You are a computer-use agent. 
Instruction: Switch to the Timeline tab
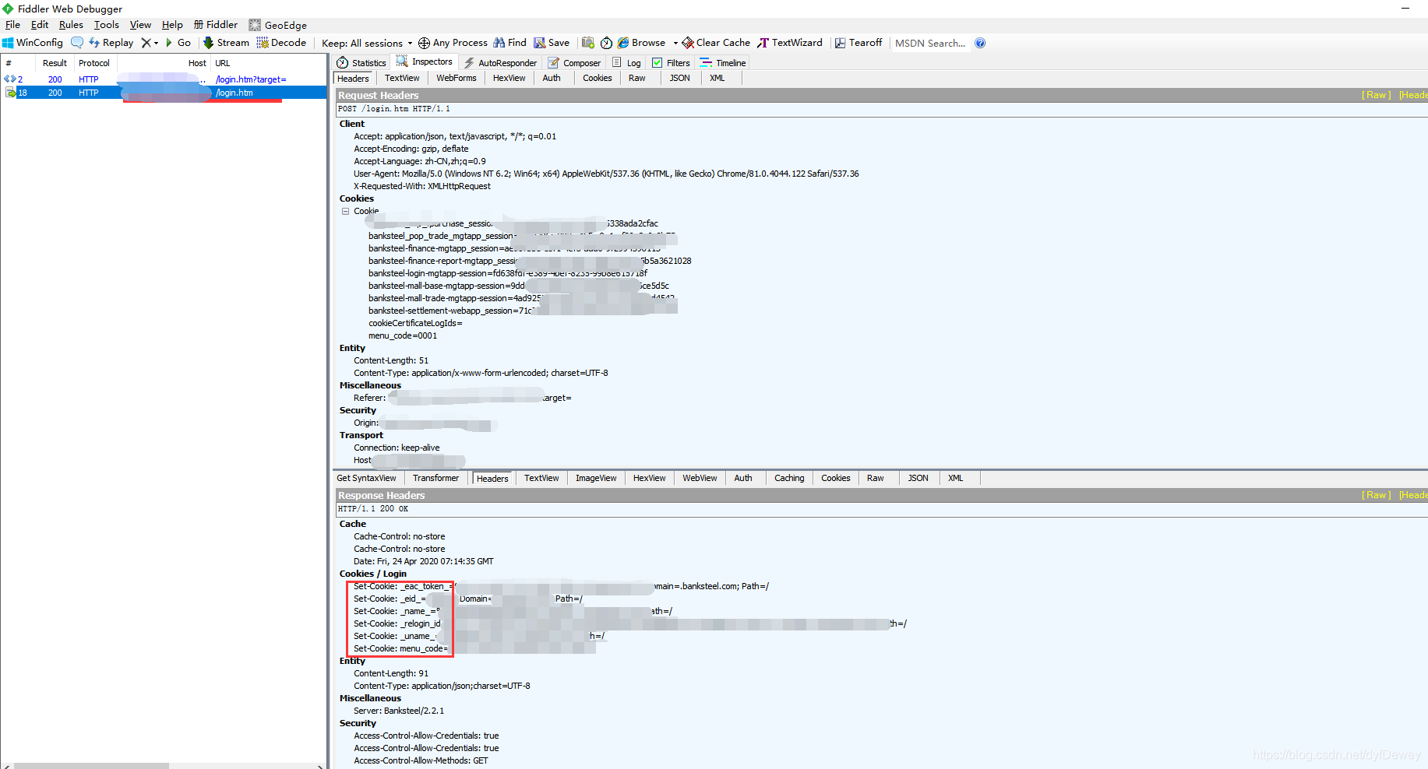(x=723, y=63)
